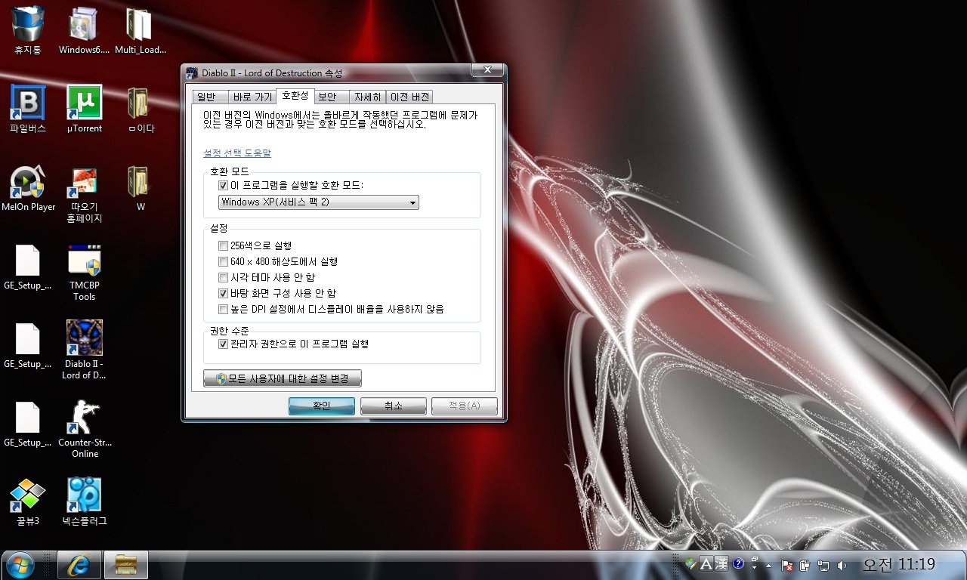967x580 pixels.
Task: Show hidden tray icons arrow
Action: pos(769,566)
